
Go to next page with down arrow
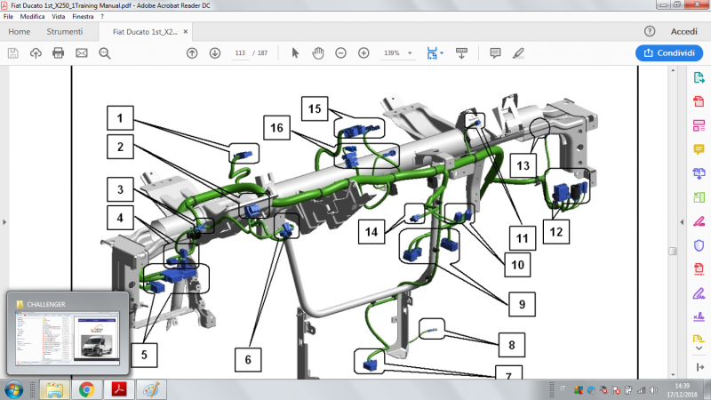[215, 53]
